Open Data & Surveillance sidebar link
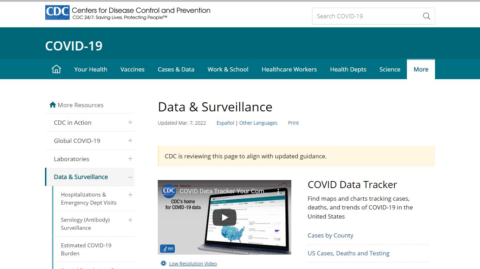This screenshot has width=480, height=269. click(81, 177)
